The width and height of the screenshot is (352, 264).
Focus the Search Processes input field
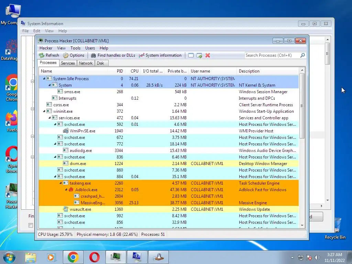point(272,55)
